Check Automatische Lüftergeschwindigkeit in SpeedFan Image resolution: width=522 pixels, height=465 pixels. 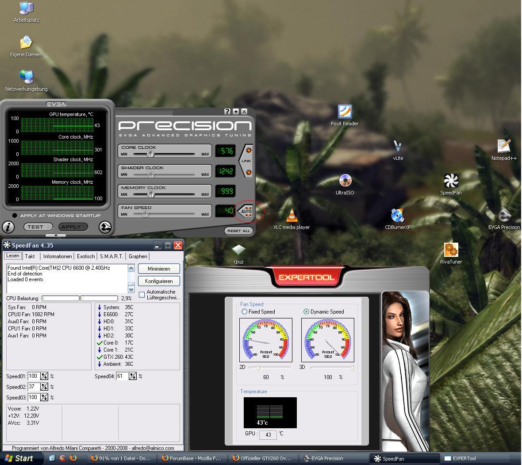(142, 294)
